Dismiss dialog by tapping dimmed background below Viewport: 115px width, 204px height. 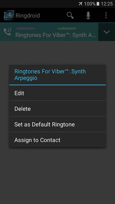(57, 176)
